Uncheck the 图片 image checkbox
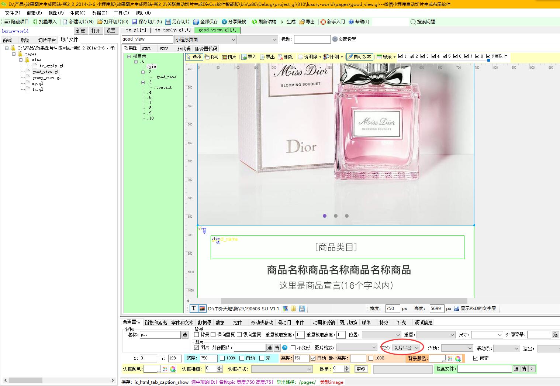This screenshot has width=560, height=386. click(197, 347)
